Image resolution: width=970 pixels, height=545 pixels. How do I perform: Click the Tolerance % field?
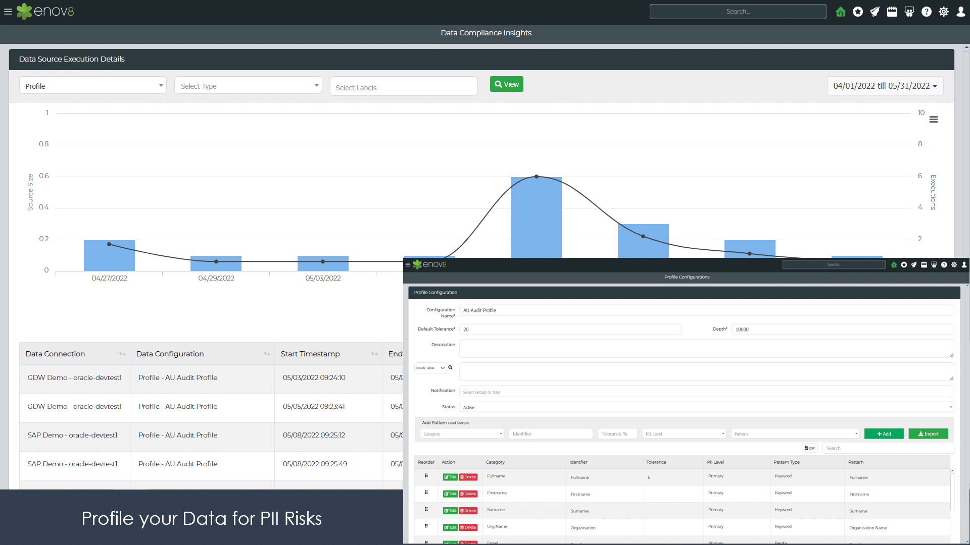tap(618, 434)
